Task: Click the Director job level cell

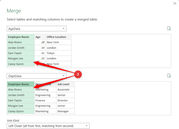Action: [x=65, y=101]
